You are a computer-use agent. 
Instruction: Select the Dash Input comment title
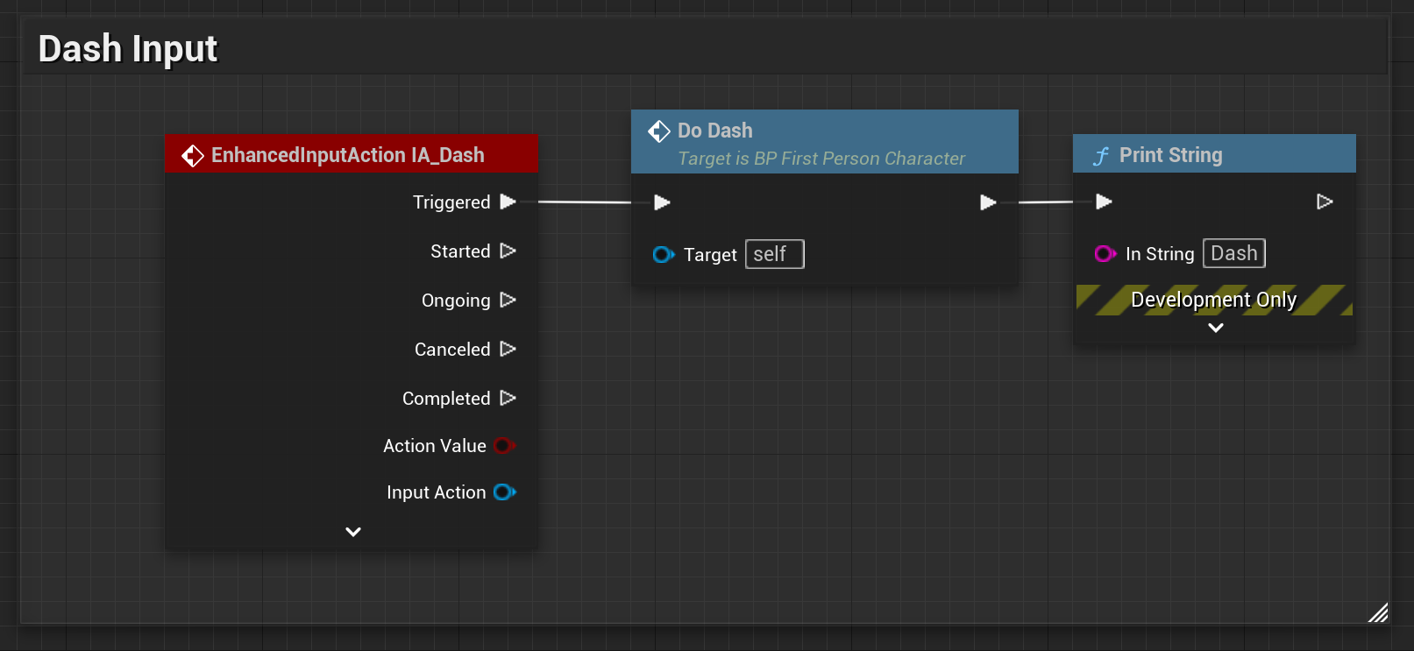128,49
